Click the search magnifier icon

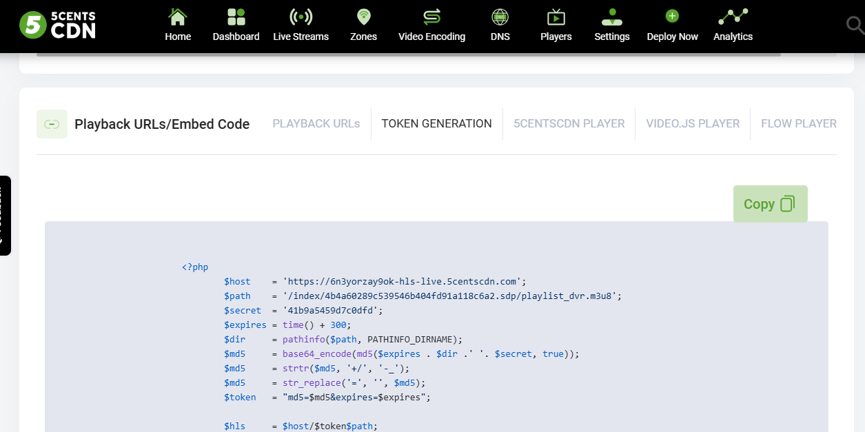pos(855,25)
